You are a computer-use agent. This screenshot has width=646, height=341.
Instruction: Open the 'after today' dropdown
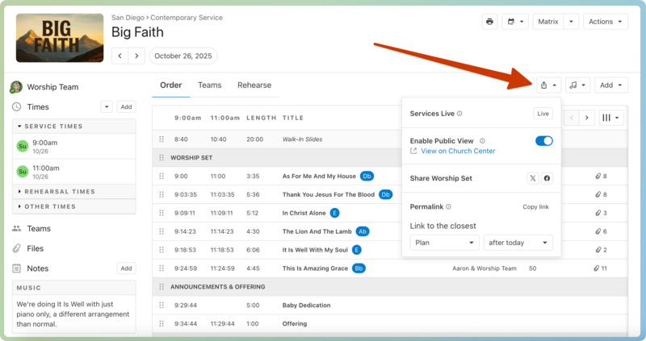(518, 243)
